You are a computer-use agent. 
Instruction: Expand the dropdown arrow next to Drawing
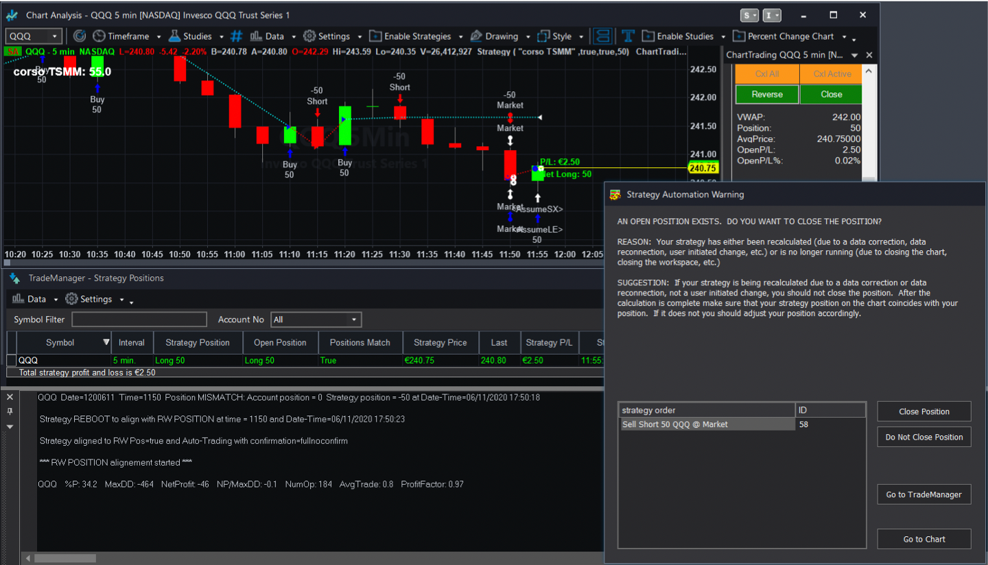pyautogui.click(x=528, y=37)
